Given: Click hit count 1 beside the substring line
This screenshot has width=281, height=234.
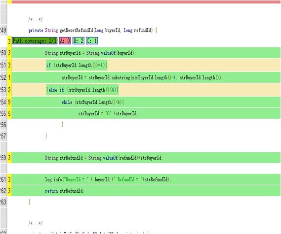Looking at the screenshot, I should coord(9,77).
